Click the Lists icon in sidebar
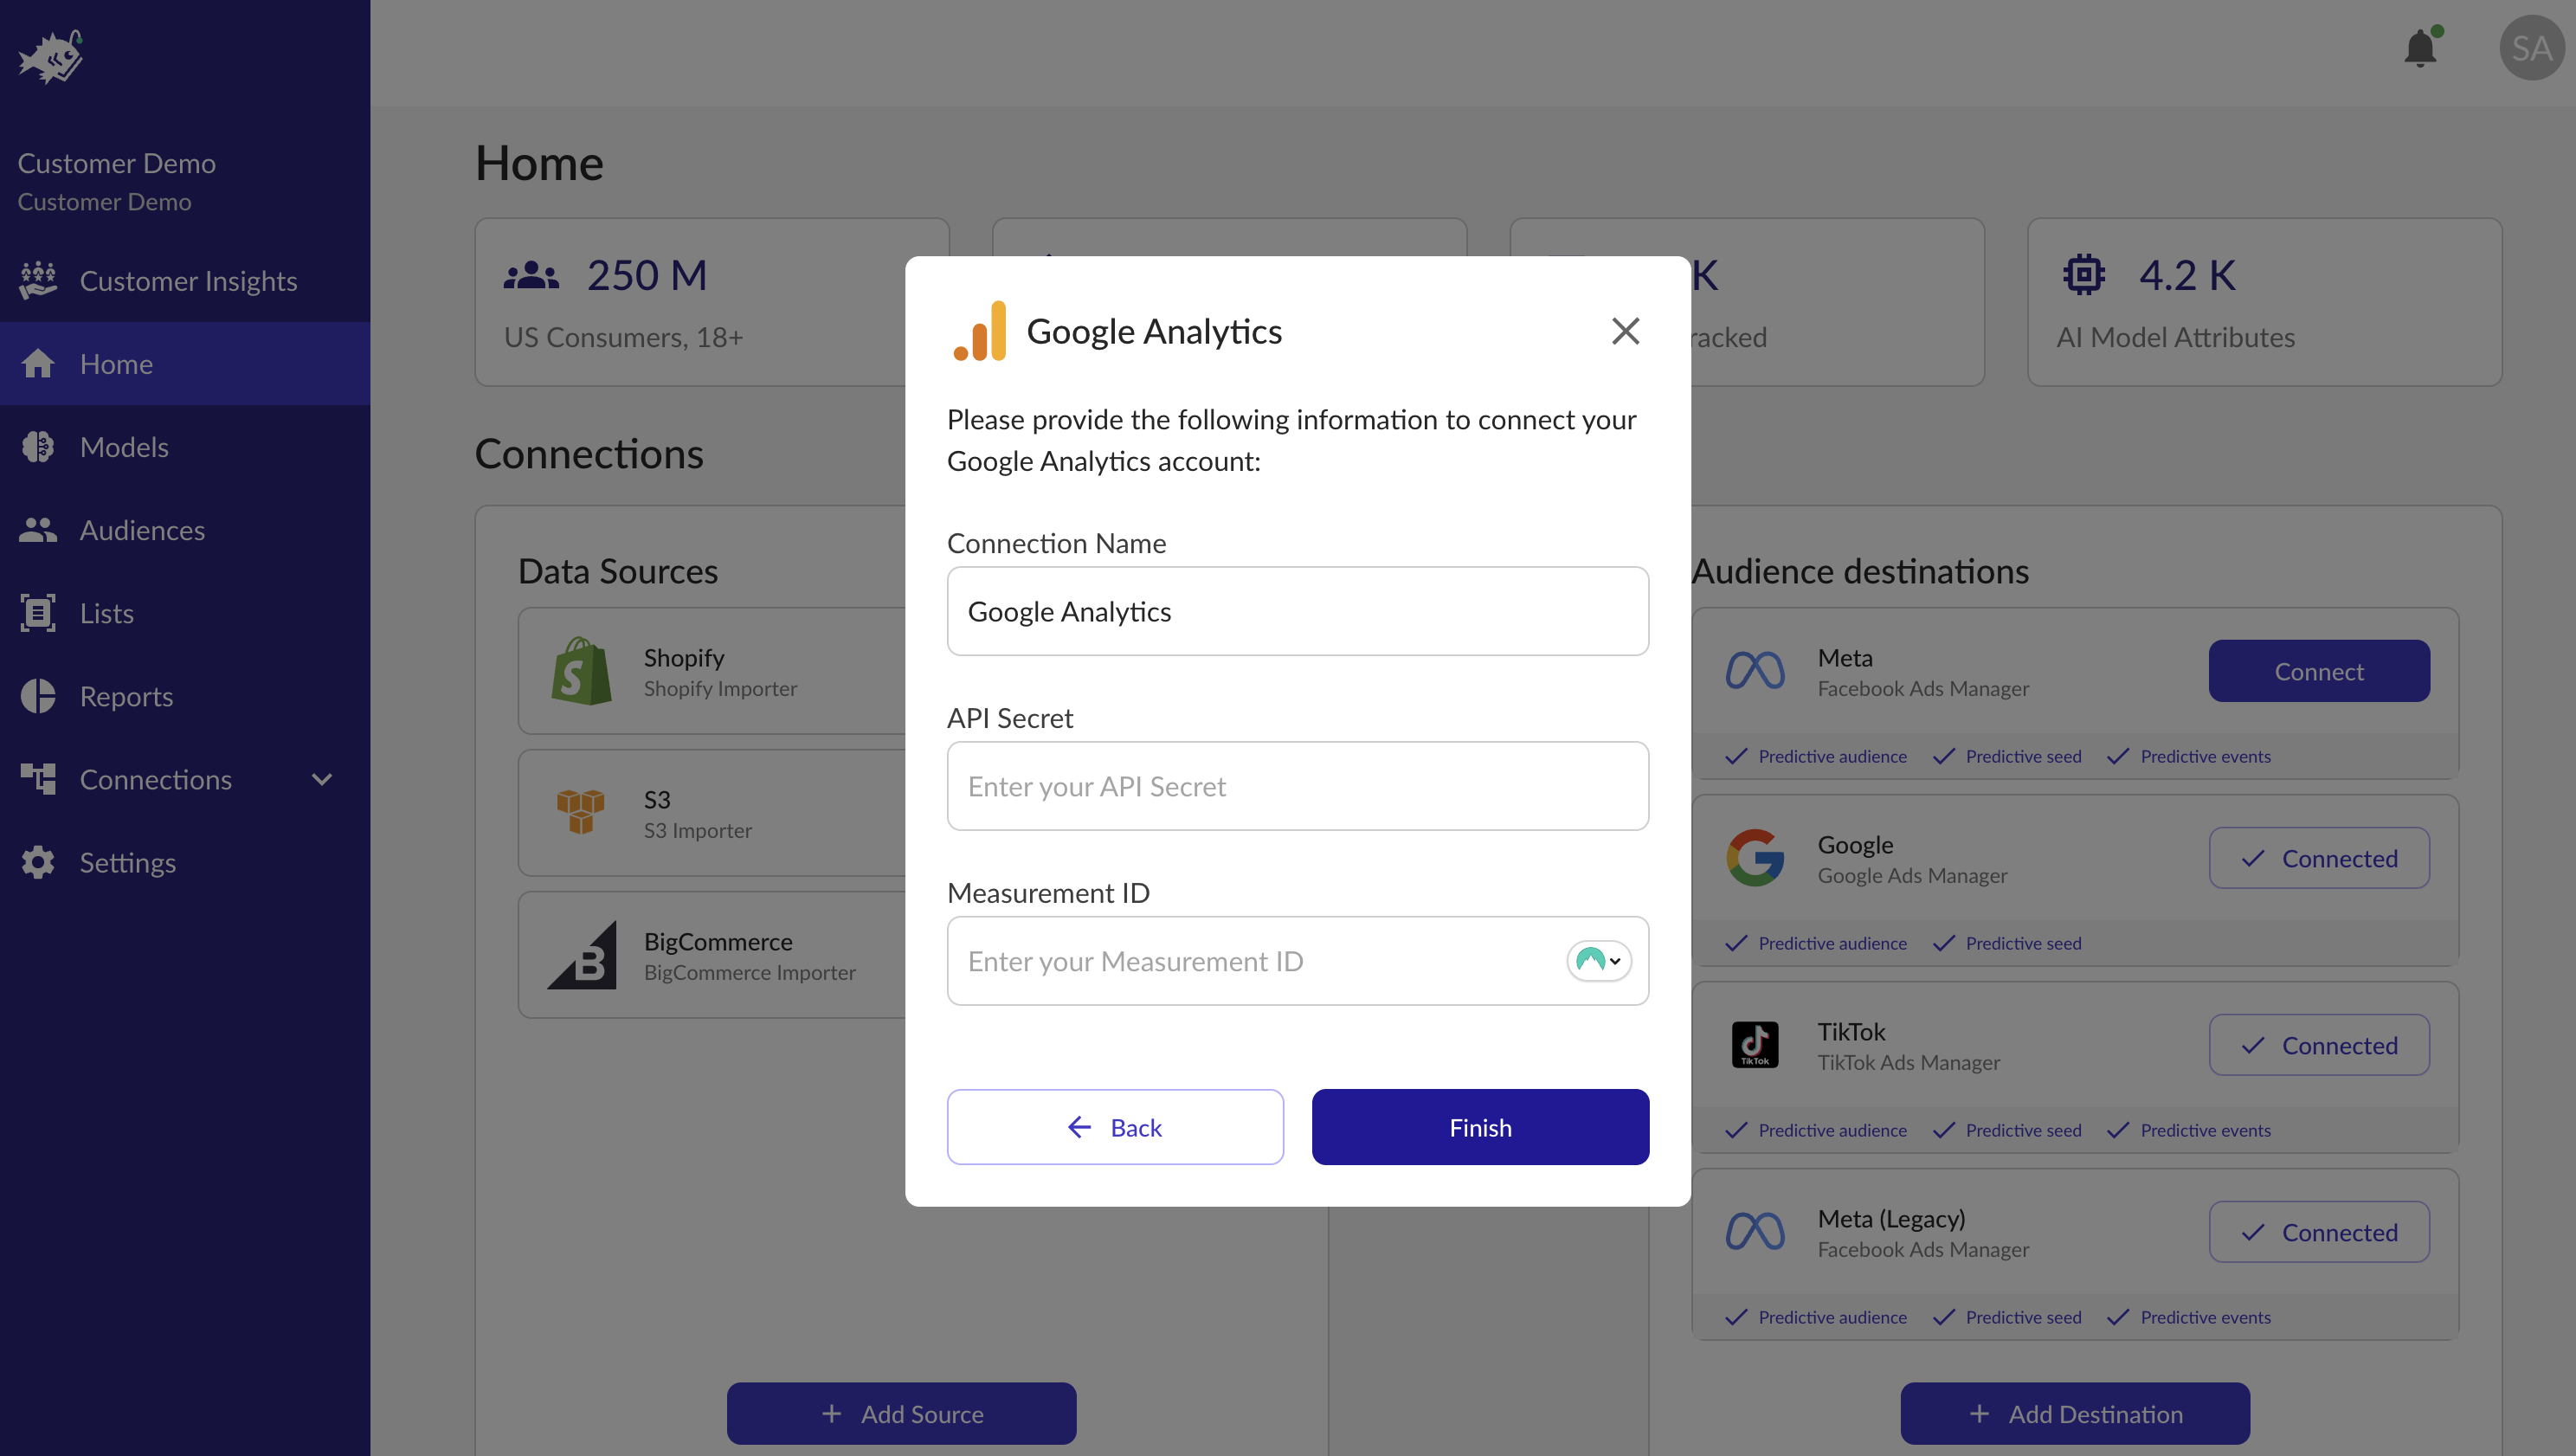The height and width of the screenshot is (1456, 2576). pyautogui.click(x=38, y=612)
